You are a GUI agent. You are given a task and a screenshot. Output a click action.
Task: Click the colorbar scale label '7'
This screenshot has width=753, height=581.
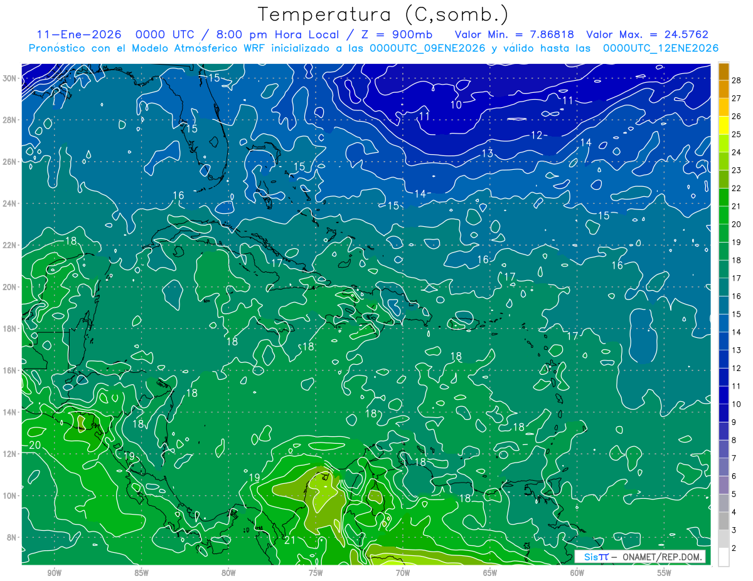[x=734, y=458]
